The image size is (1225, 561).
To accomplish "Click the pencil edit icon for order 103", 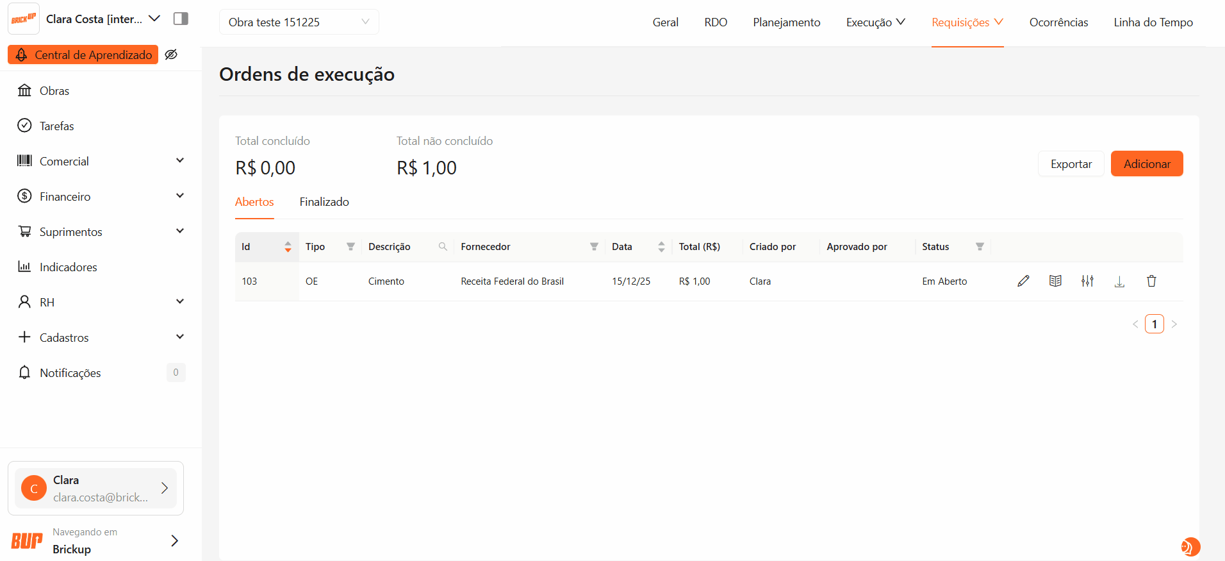I will [x=1023, y=281].
